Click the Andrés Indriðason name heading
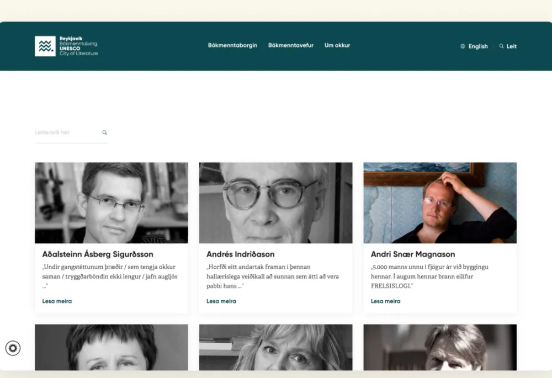 240,254
